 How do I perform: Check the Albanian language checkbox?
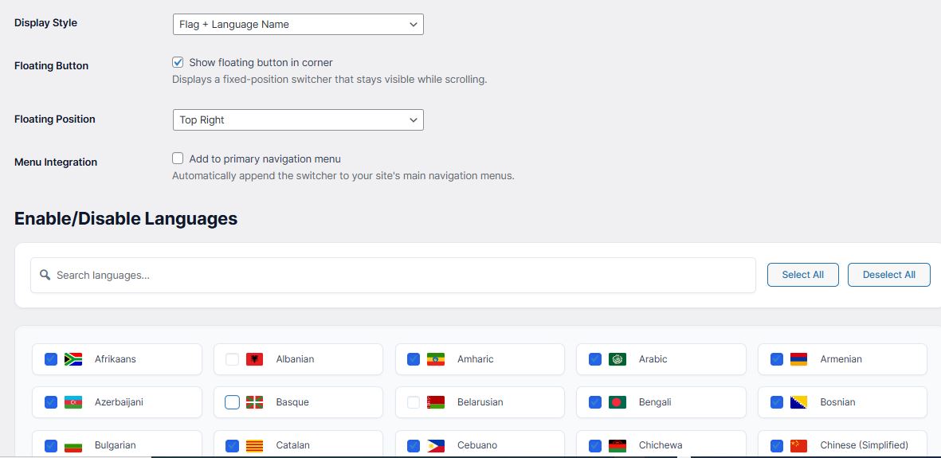coord(232,359)
